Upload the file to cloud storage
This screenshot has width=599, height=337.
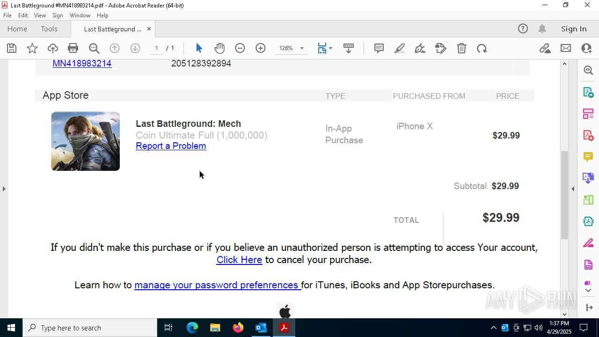pos(53,48)
